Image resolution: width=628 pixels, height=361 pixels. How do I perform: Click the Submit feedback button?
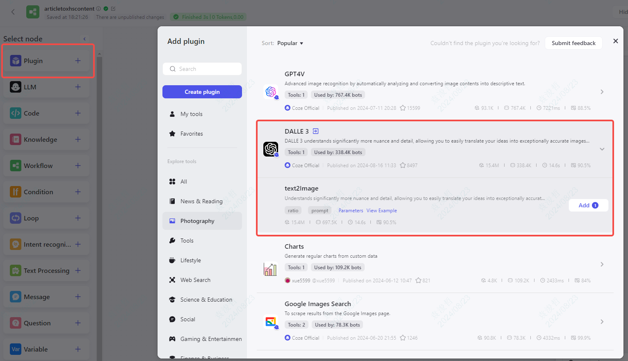[x=573, y=43]
